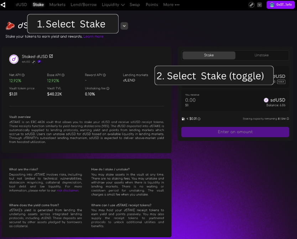Switch to the Stake toggle
Image resolution: width=297 pixels, height=239 pixels.
(x=209, y=55)
